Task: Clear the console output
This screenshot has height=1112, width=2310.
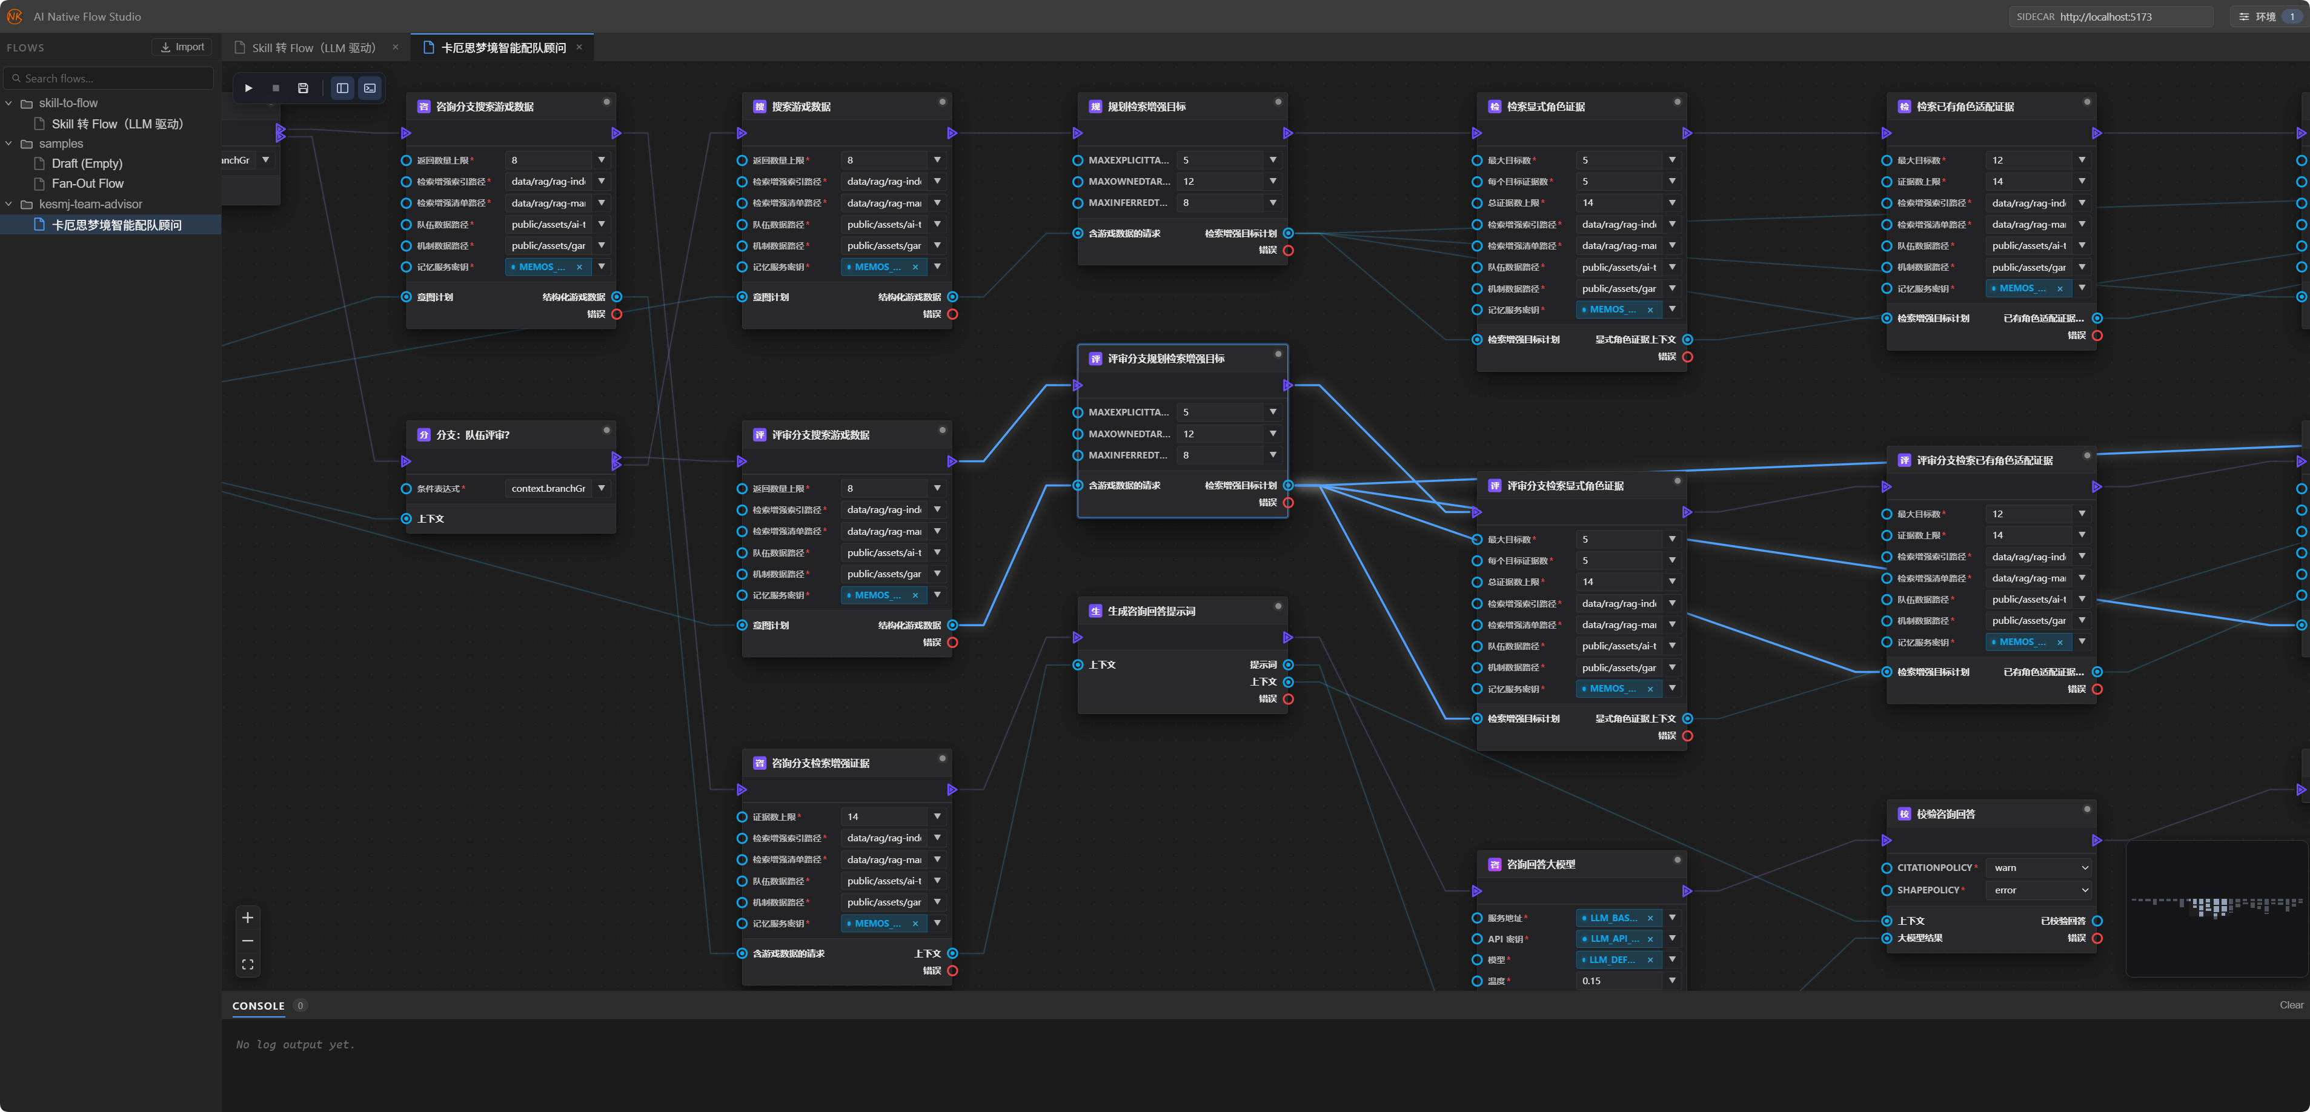Action: (x=2290, y=1005)
